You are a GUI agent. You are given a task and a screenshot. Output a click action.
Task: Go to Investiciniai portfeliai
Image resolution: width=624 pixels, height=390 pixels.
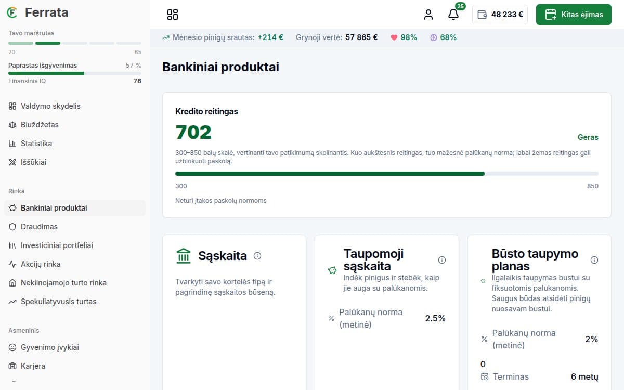(x=75, y=245)
